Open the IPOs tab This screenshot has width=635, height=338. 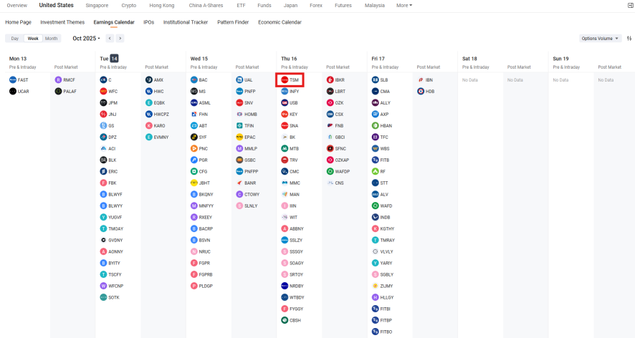[x=148, y=22]
